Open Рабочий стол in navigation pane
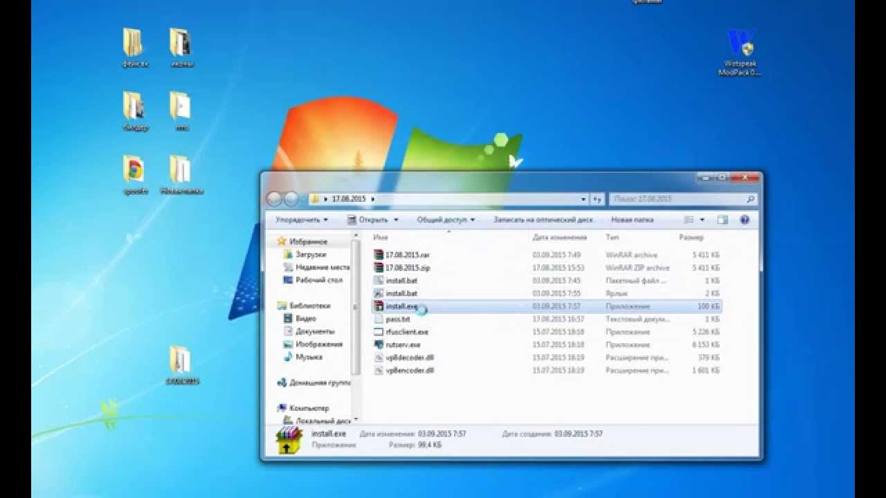The image size is (886, 498). pyautogui.click(x=314, y=280)
